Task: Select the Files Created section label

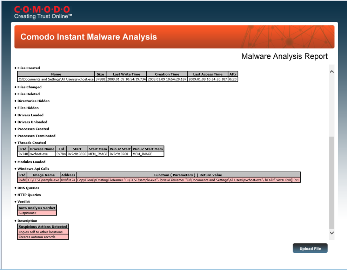Action: coord(28,68)
